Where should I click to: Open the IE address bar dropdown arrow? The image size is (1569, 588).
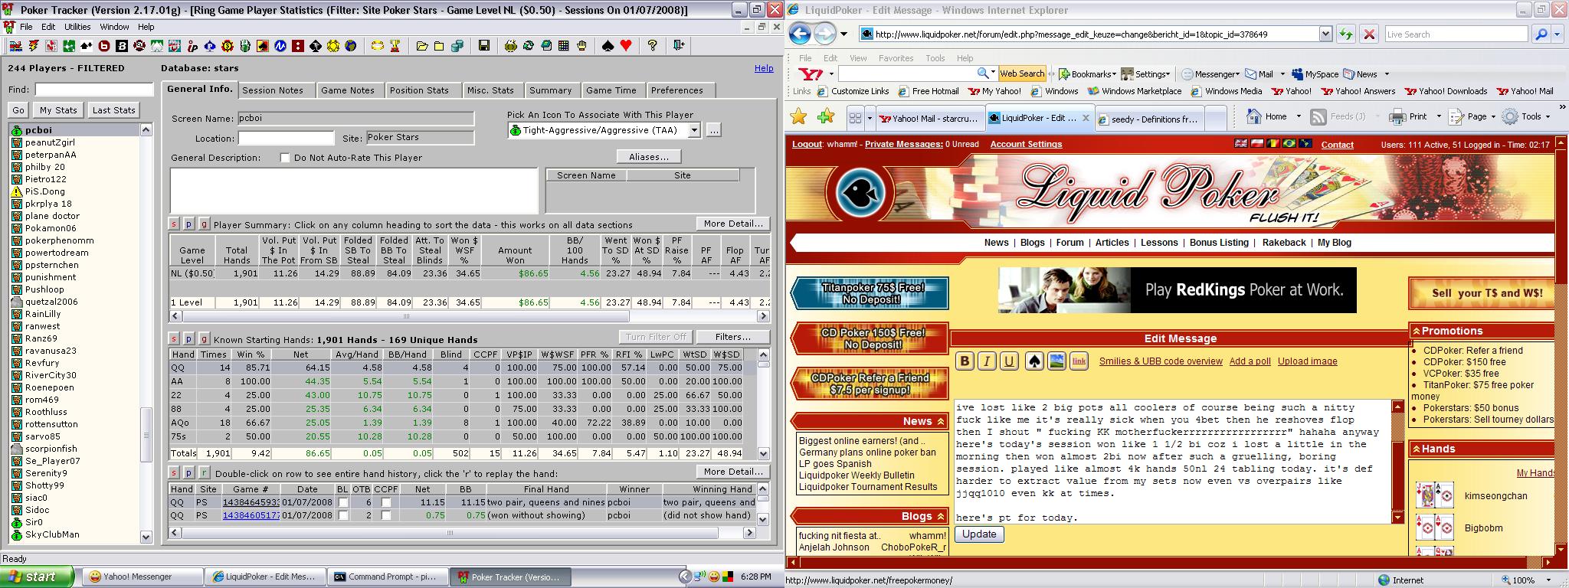1325,34
